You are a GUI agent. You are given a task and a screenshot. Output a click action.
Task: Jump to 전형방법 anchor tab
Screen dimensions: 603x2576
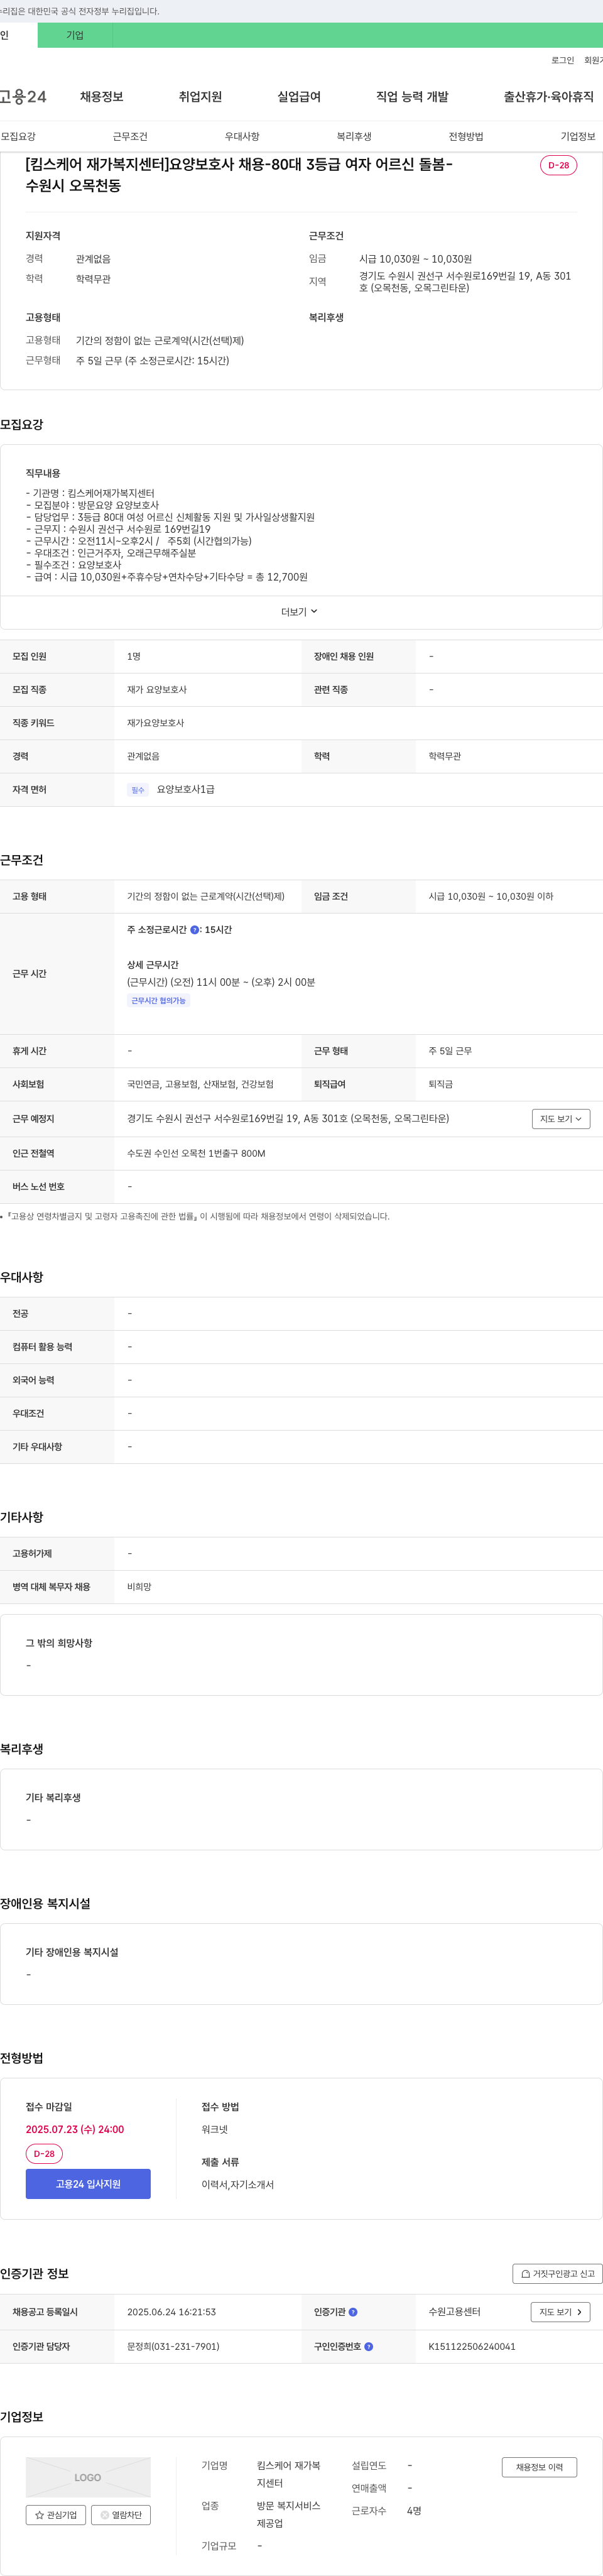(466, 137)
